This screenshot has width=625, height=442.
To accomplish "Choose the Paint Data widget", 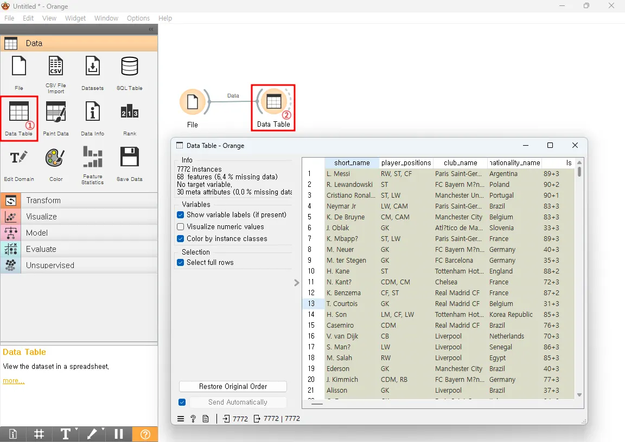I will point(56,112).
